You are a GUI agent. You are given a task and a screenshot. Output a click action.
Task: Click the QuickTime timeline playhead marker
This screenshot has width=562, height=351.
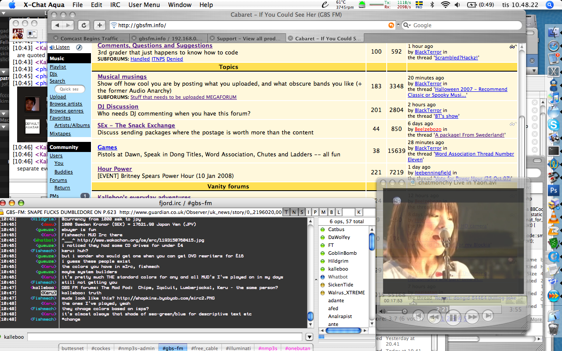pos(444,299)
